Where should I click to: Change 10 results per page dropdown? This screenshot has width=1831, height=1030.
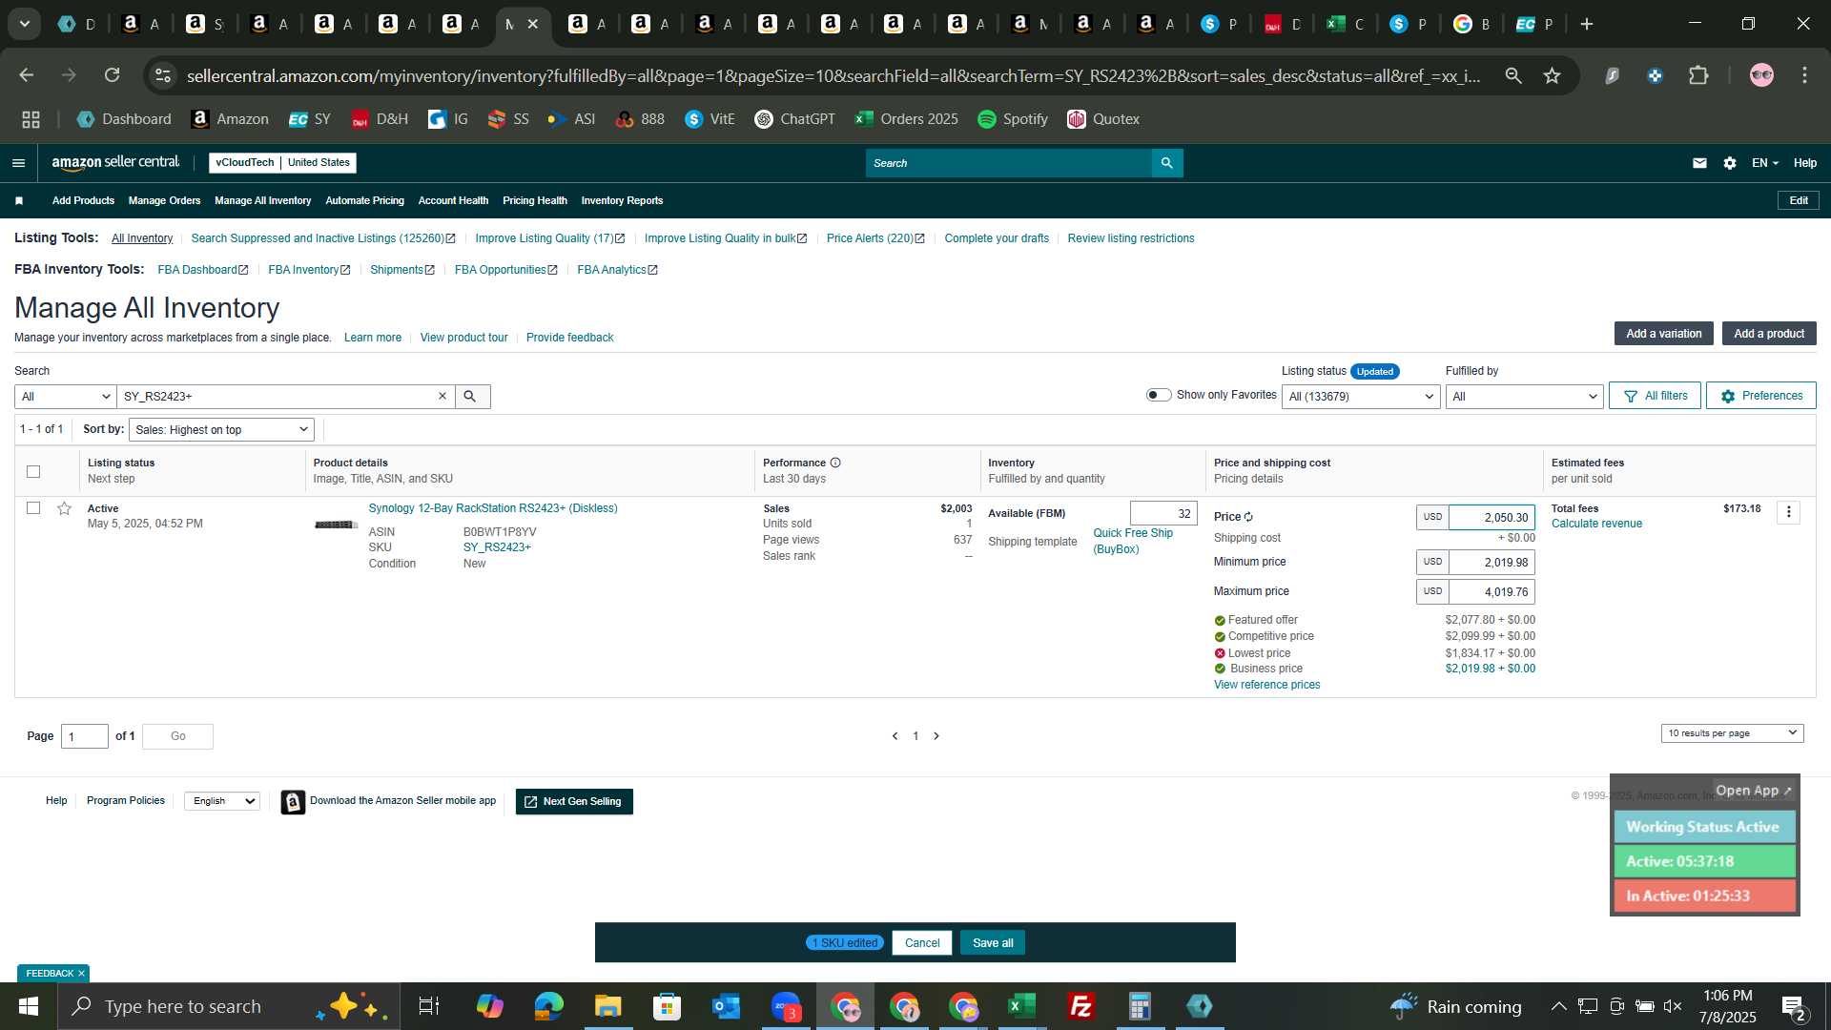tap(1732, 732)
